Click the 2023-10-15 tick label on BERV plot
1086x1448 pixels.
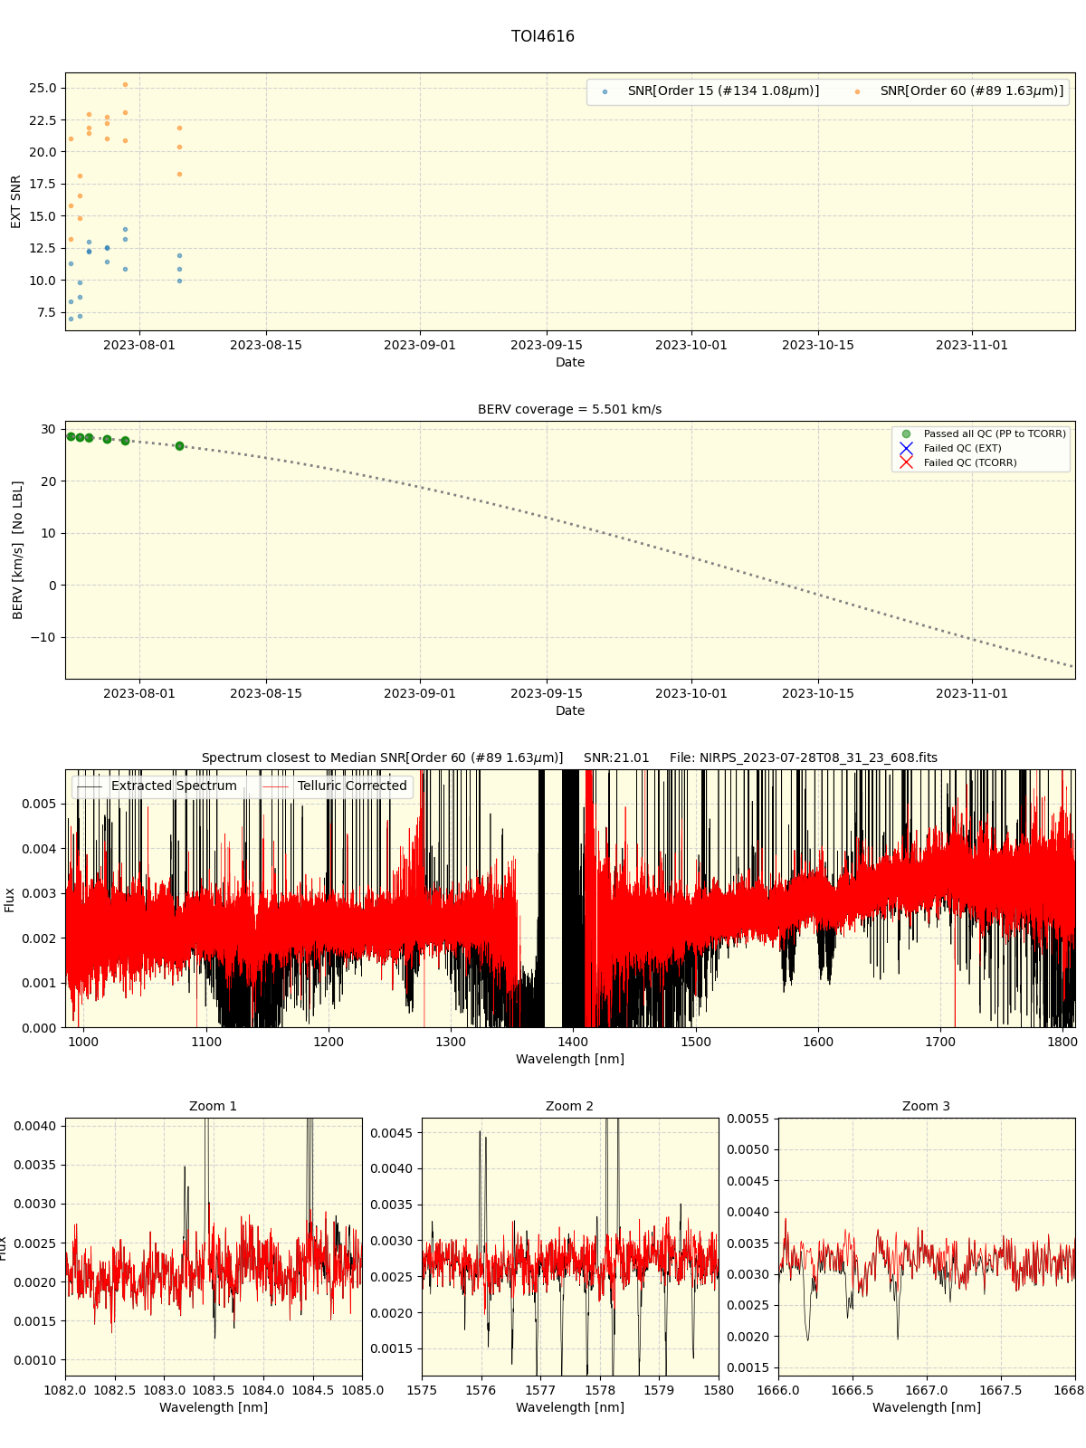(x=818, y=693)
